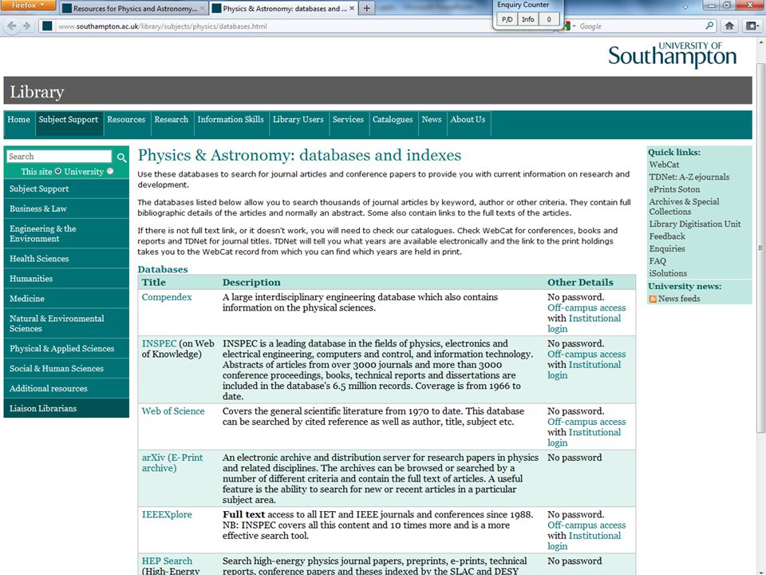This screenshot has width=766, height=575.
Task: Click P/D button in Enquiry Counter
Action: tap(507, 19)
